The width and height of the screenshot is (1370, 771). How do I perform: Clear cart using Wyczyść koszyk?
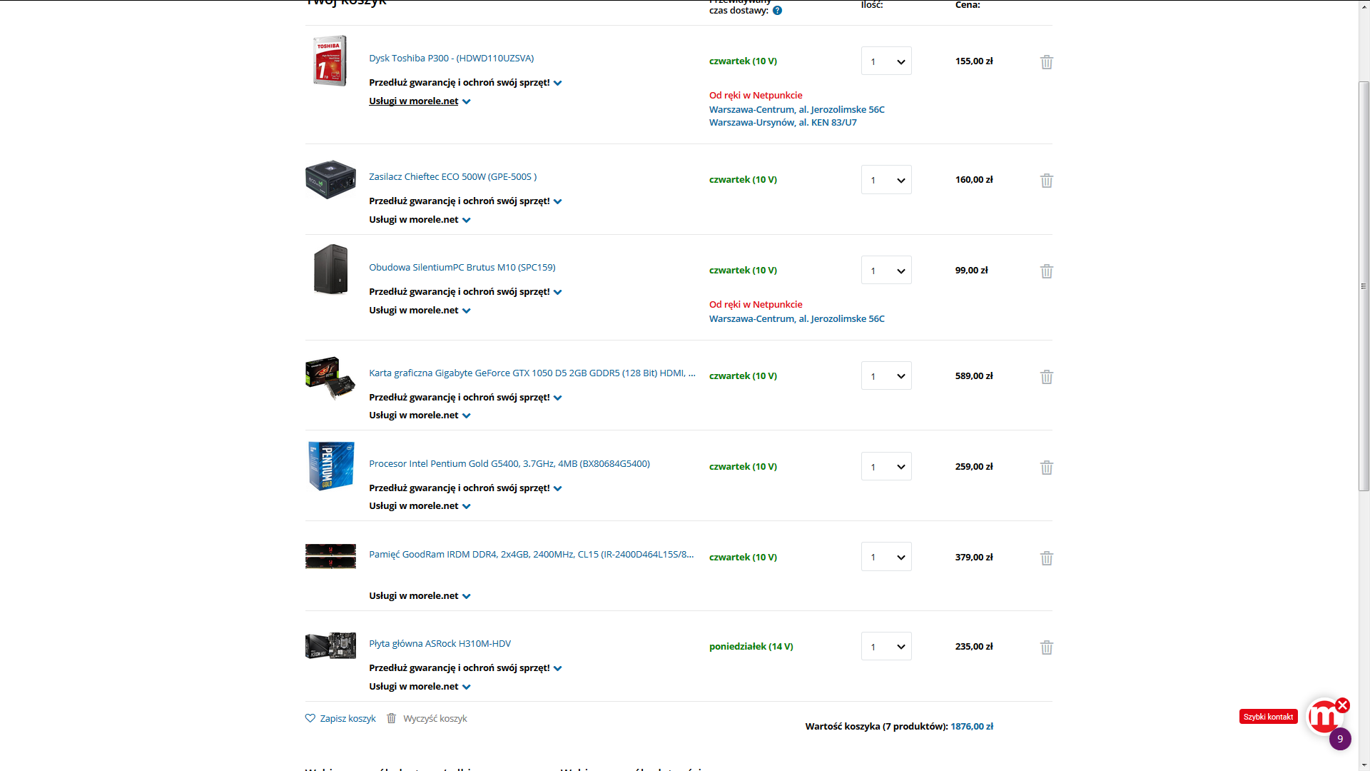(x=427, y=719)
